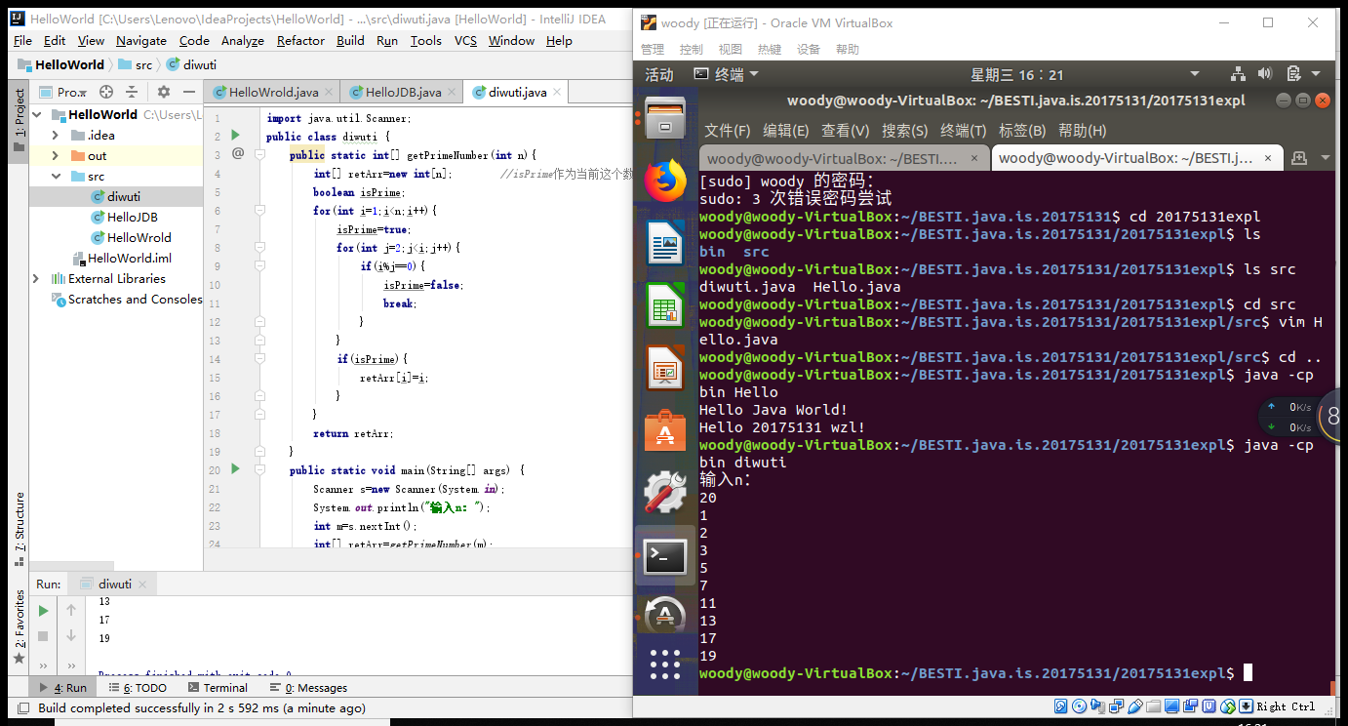Viewport: 1348px width, 726px height.
Task: Close the HelloWrold.java editor tab
Action: pos(330,92)
